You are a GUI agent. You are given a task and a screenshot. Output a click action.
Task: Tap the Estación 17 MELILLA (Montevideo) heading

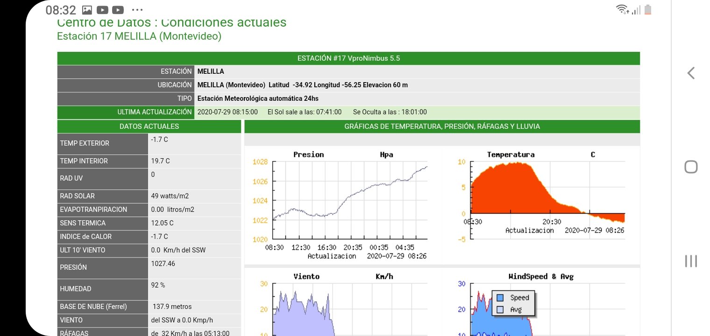click(x=139, y=36)
